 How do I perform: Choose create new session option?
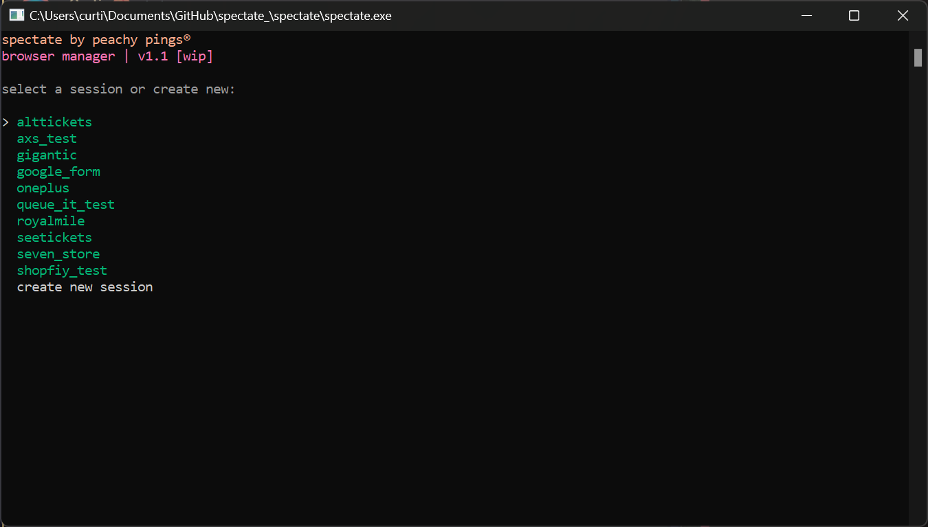point(85,287)
